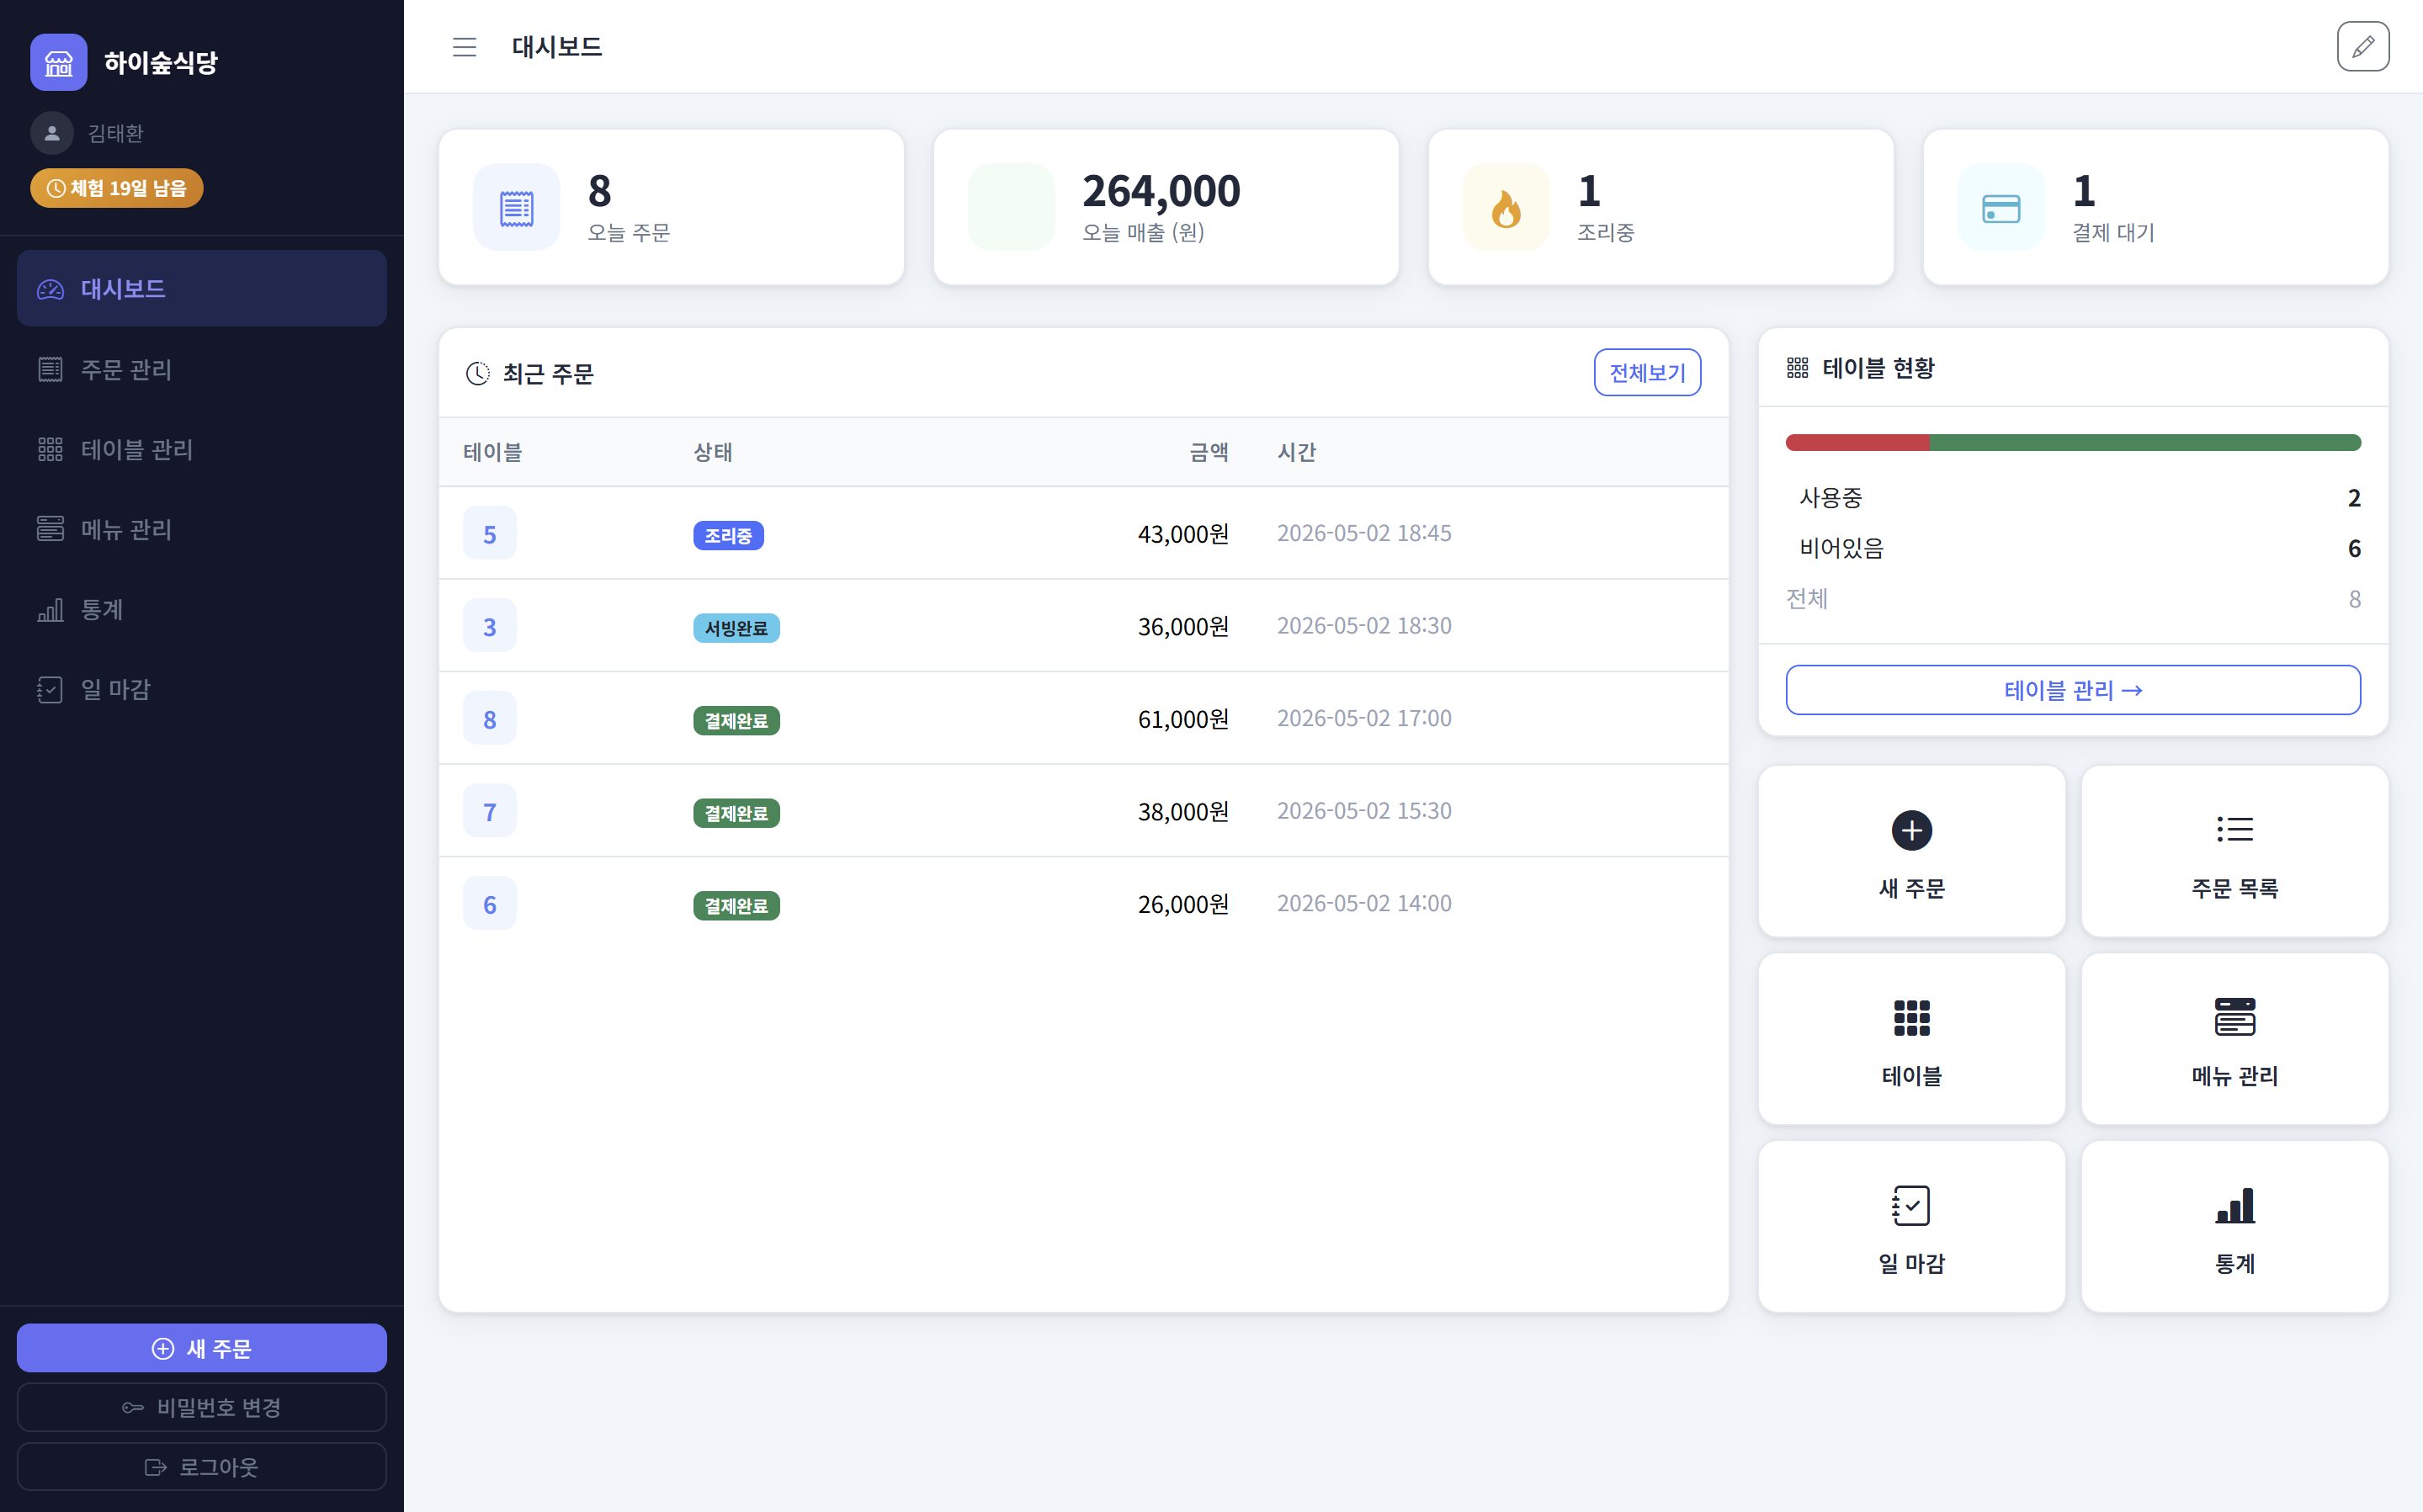Click the clock icon beside 최근 주문

click(x=478, y=373)
